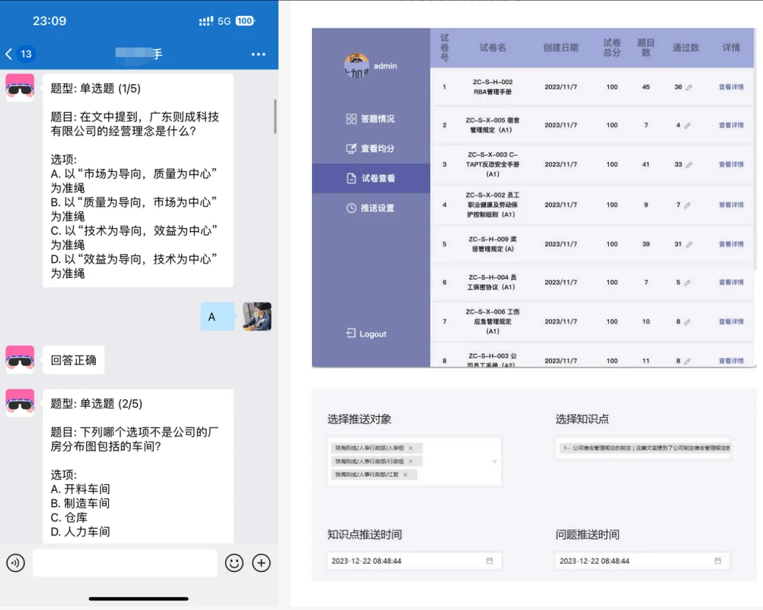Click 查看详情 for RBA管理手册 row
Screen dimensions: 763x610
[731, 87]
